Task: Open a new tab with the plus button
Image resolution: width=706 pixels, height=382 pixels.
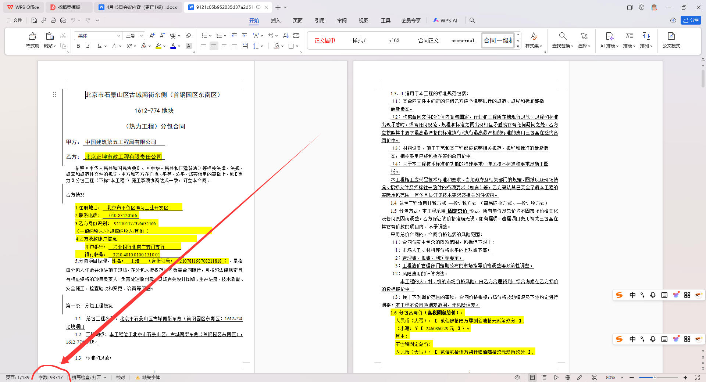Action: pos(278,7)
